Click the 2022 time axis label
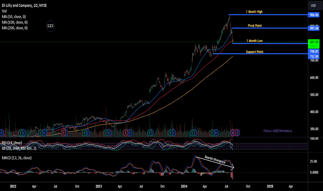This screenshot has height=191, width=323. pos(13,186)
